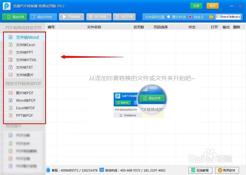Click the QQ customer service icon at bottom
The height and width of the screenshot is (175, 246).
click(48, 170)
